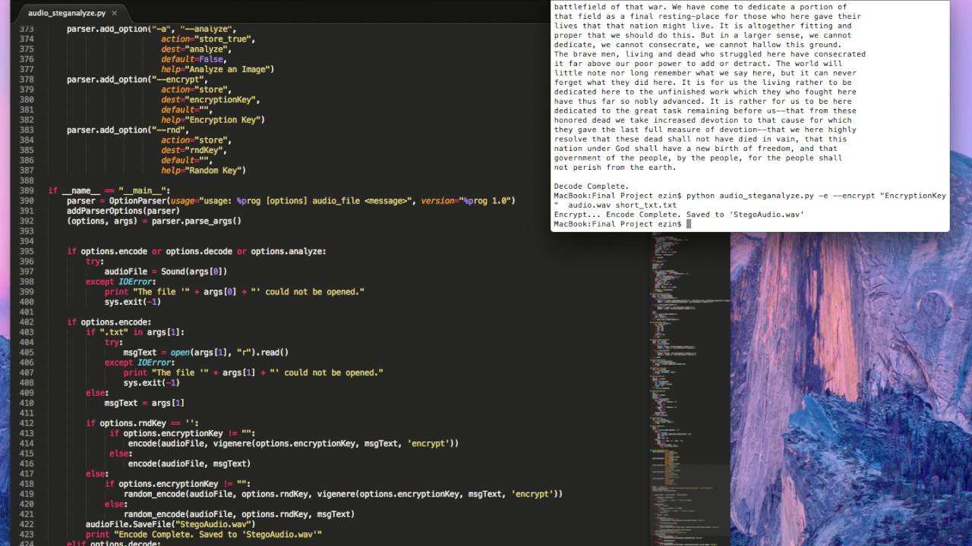Click the 'if options.encode or options.decode' line
This screenshot has height=546, width=972.
(196, 251)
